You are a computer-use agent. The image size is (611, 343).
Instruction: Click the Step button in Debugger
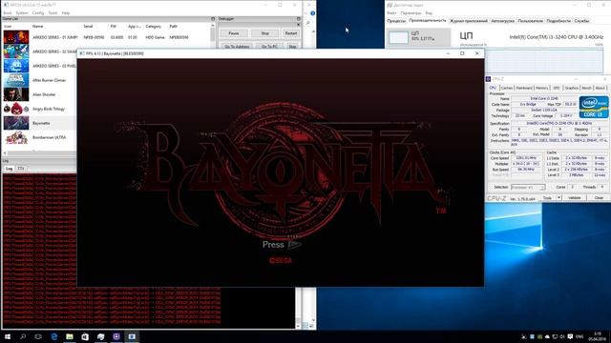(292, 47)
